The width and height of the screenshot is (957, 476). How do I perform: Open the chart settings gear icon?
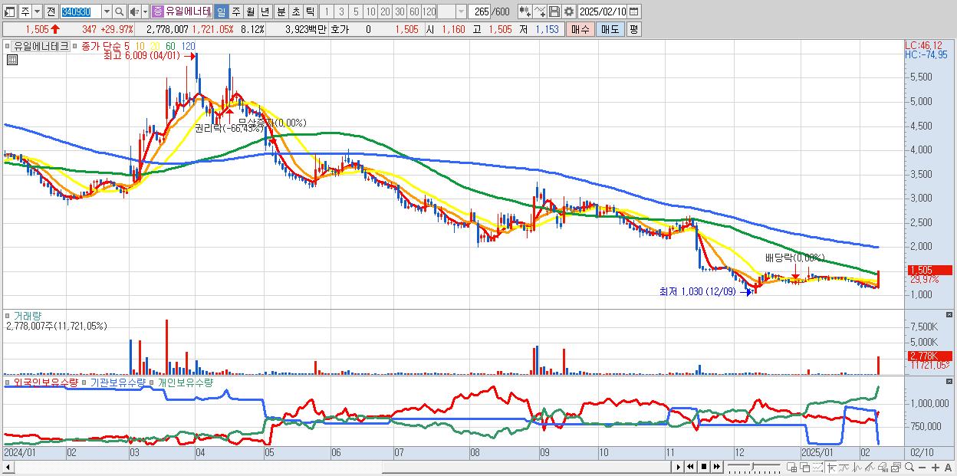pos(568,11)
